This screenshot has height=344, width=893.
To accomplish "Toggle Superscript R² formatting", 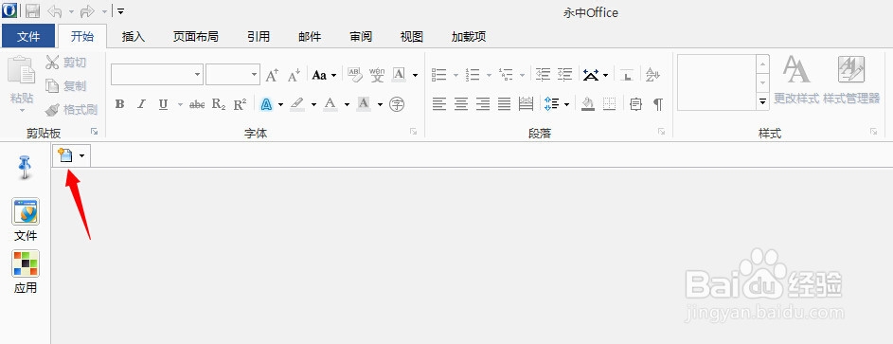I will (x=241, y=104).
